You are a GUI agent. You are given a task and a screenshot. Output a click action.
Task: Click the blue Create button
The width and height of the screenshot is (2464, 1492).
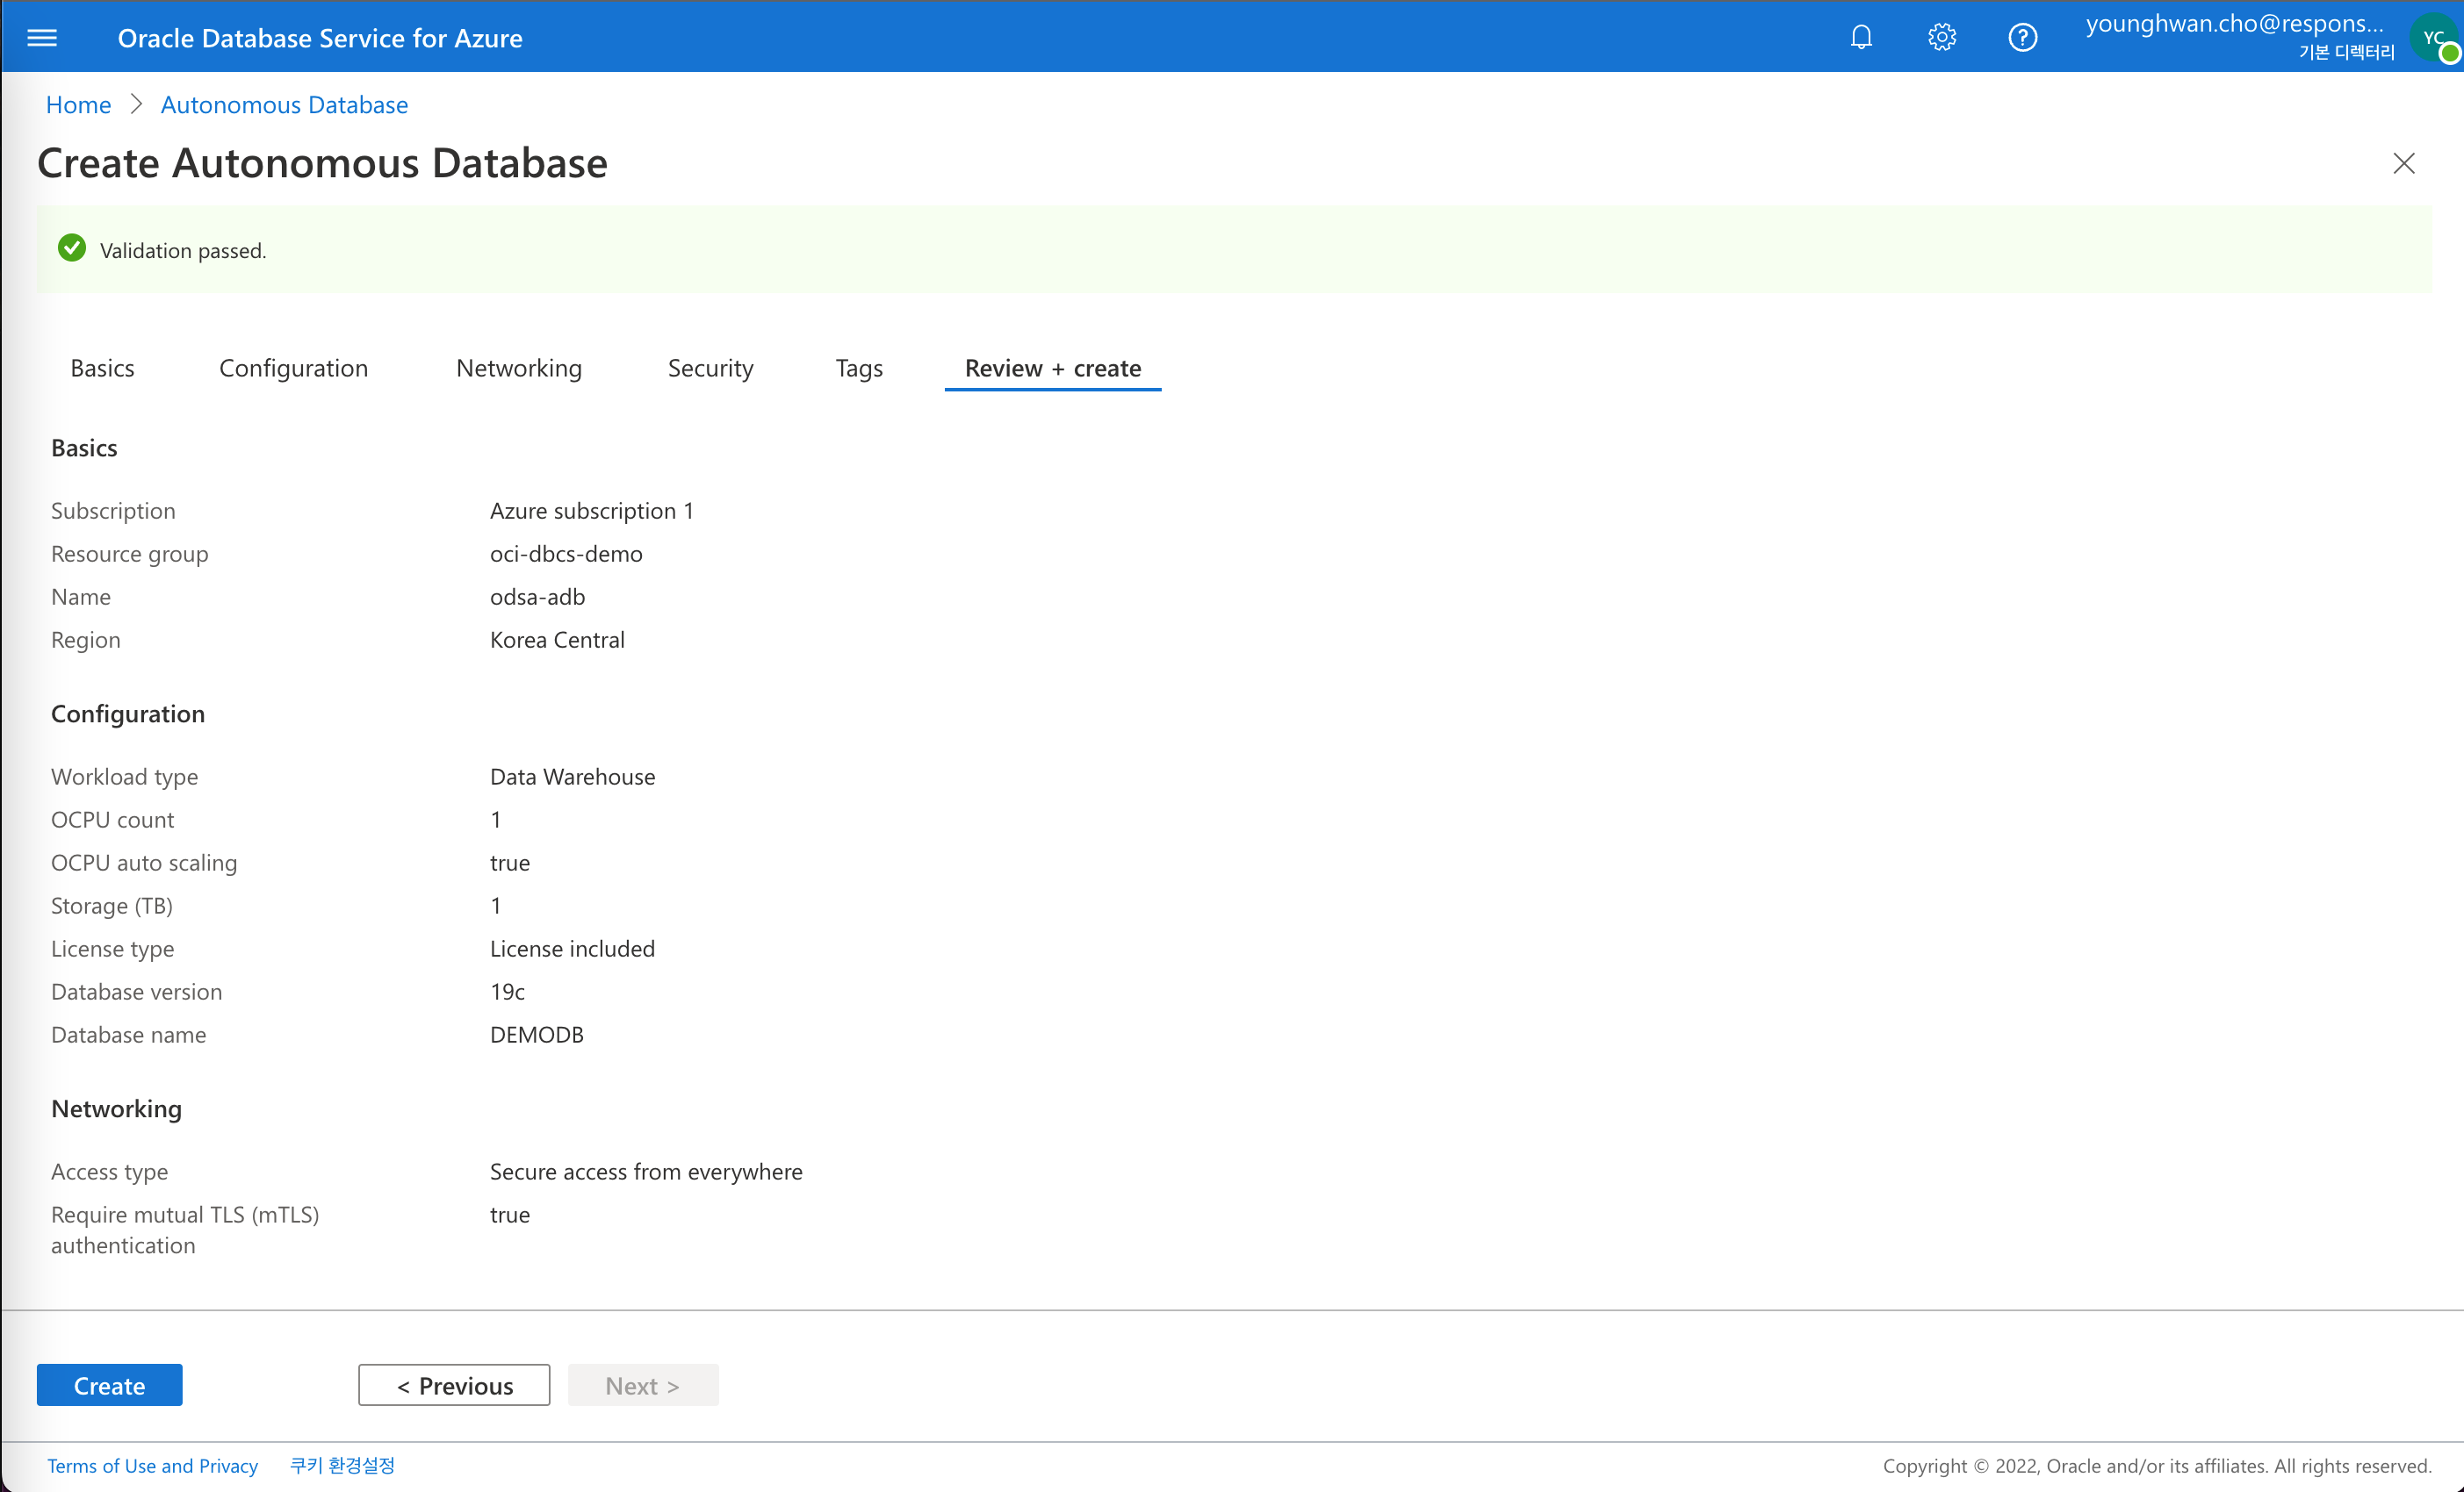(109, 1385)
